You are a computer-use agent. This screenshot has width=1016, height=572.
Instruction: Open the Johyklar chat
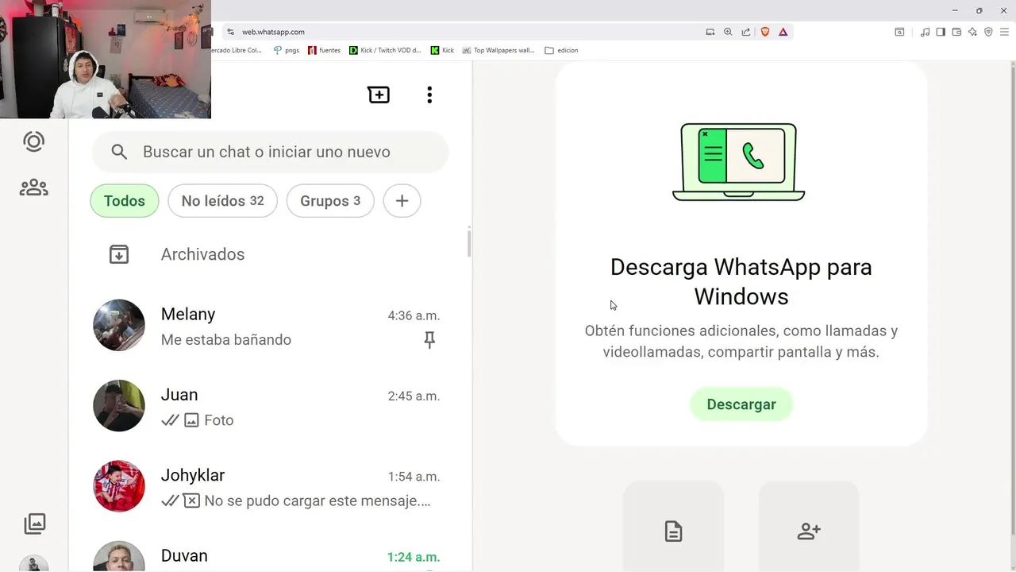[270, 487]
